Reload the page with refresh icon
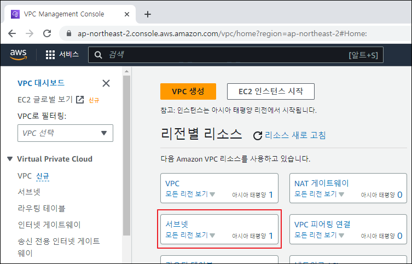The height and width of the screenshot is (264, 412). (x=47, y=33)
